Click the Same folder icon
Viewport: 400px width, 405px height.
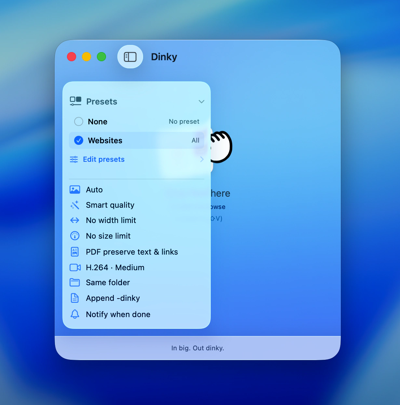tap(75, 283)
